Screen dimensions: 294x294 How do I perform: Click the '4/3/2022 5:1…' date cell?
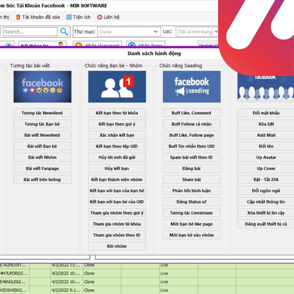(x=66, y=290)
